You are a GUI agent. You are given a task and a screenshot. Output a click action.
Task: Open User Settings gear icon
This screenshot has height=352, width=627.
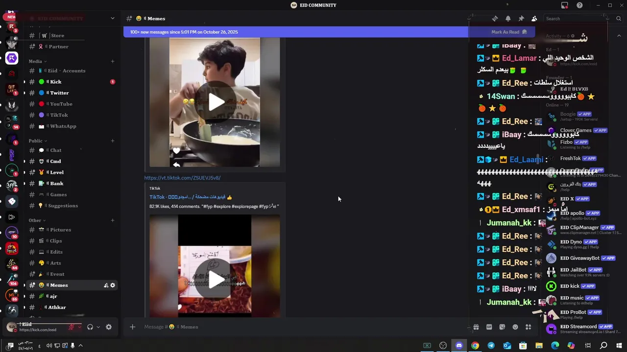109,327
